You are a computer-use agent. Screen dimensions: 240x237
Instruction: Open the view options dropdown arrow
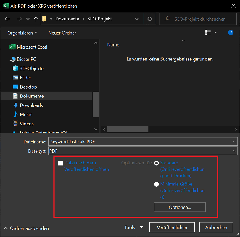tap(215, 33)
